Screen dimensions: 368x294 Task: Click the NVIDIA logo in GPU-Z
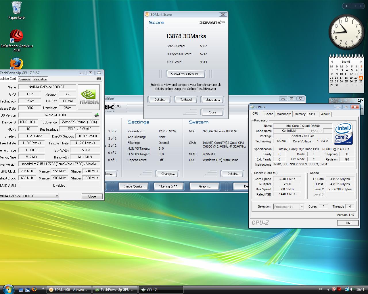[89, 97]
